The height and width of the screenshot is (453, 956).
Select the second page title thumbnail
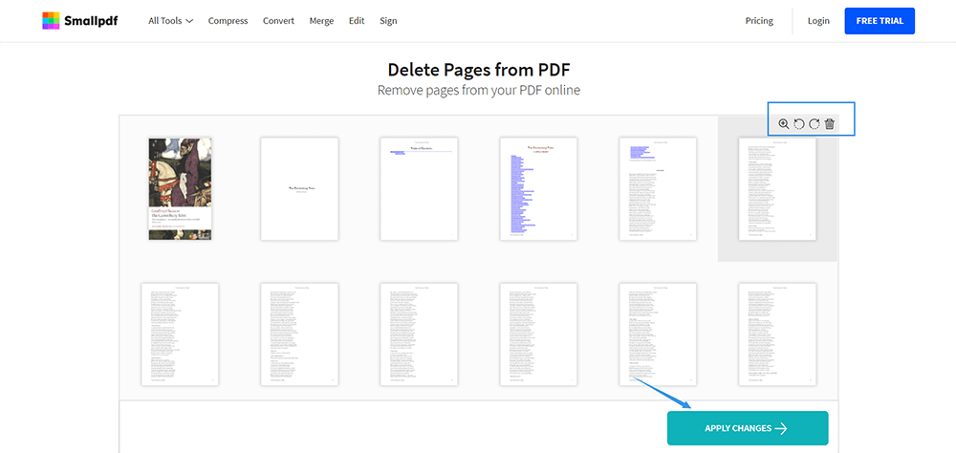(299, 188)
